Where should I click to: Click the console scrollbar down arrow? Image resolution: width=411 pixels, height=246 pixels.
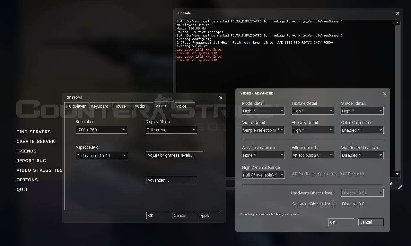point(397,174)
